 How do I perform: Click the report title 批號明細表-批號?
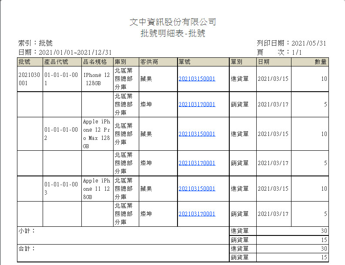pos(173,33)
